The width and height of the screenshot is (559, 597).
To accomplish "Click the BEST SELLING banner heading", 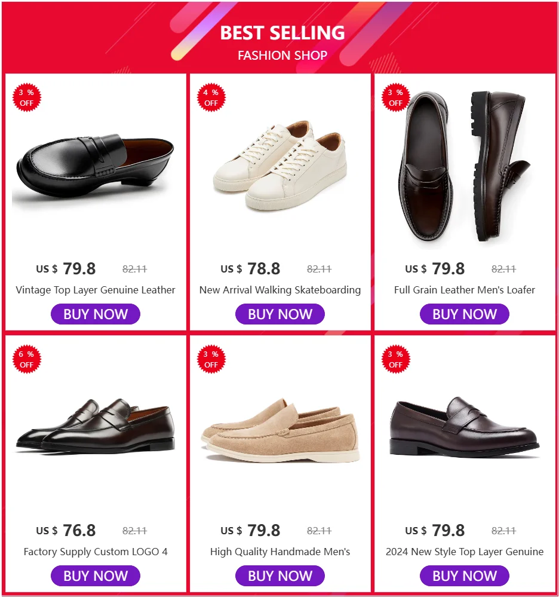I will pos(282,33).
